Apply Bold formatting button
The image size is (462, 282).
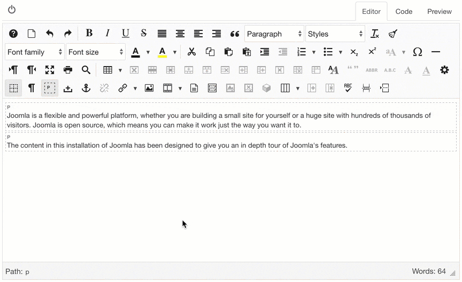click(x=89, y=34)
